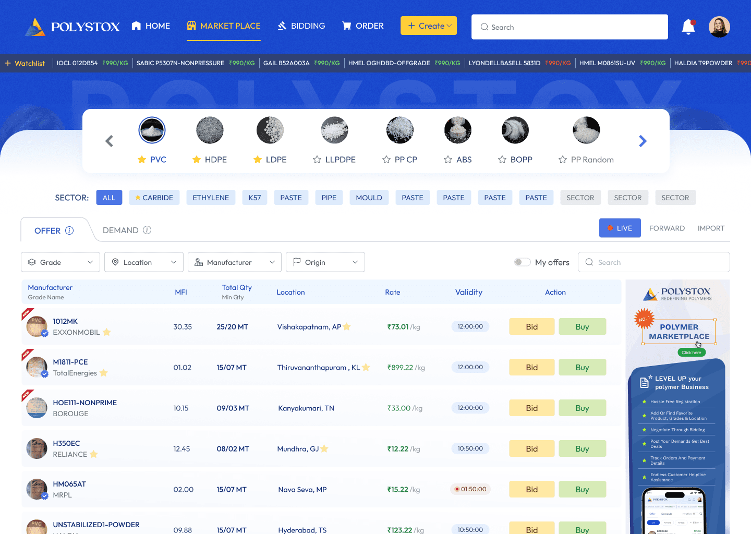Expand the Create button menu

429,26
